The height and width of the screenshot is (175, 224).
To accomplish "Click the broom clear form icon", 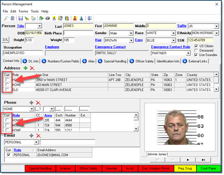I will pos(27,18).
